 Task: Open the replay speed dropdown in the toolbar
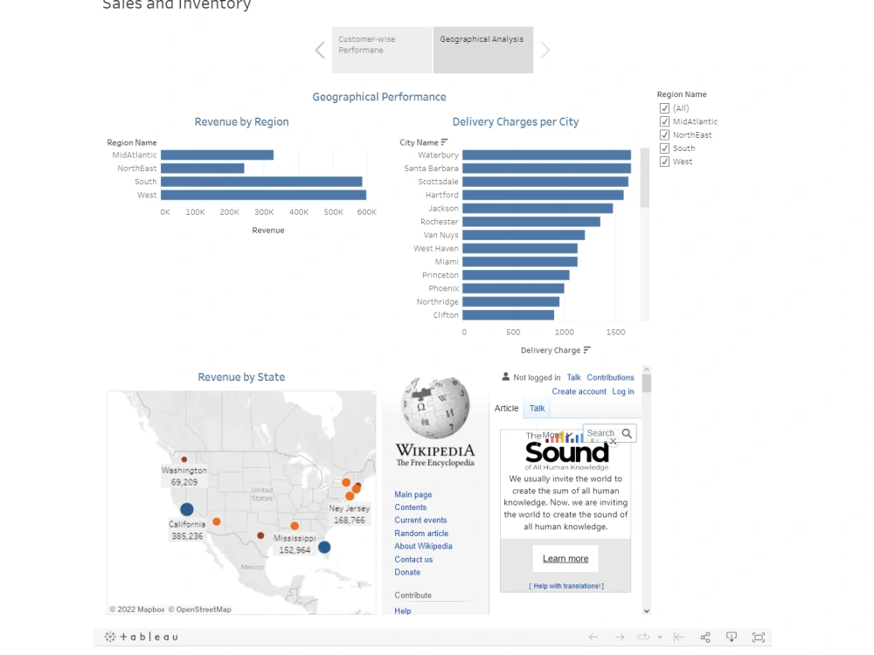[x=660, y=637]
